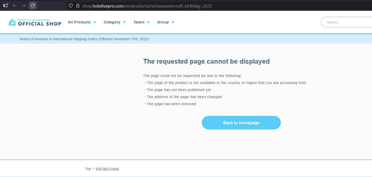
Task: Click the Category menu label
Action: [112, 22]
